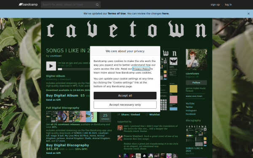Screen dimensions: 253x158
Task: Open the Instagram link in sidebar
Action: (x=191, y=110)
